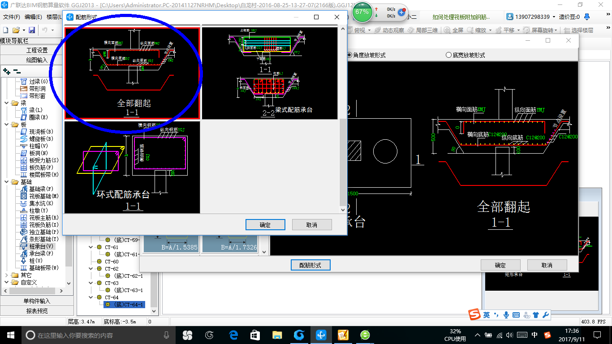Viewport: 612px width, 344px height.
Task: Expand the 其它 folder in tree
Action: click(6, 275)
